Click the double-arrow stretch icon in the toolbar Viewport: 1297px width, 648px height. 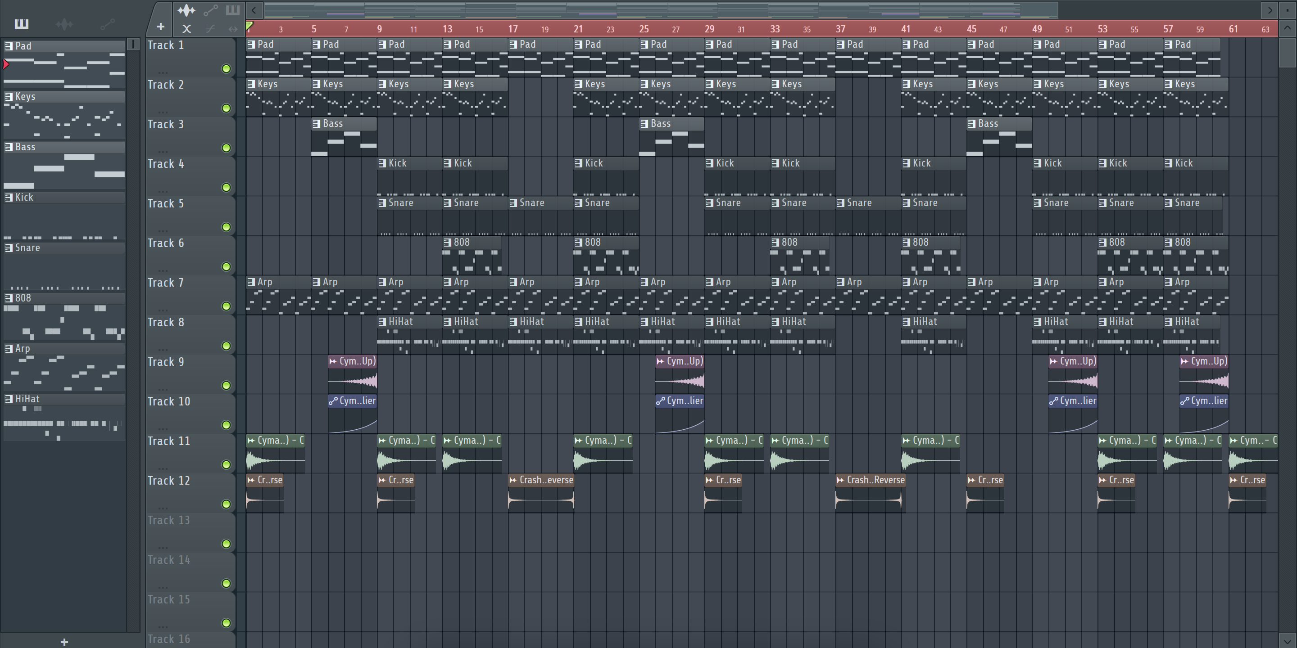coord(233,29)
